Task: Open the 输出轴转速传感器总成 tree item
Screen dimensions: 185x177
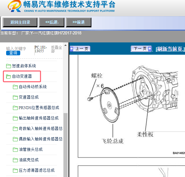Action: coord(39,118)
